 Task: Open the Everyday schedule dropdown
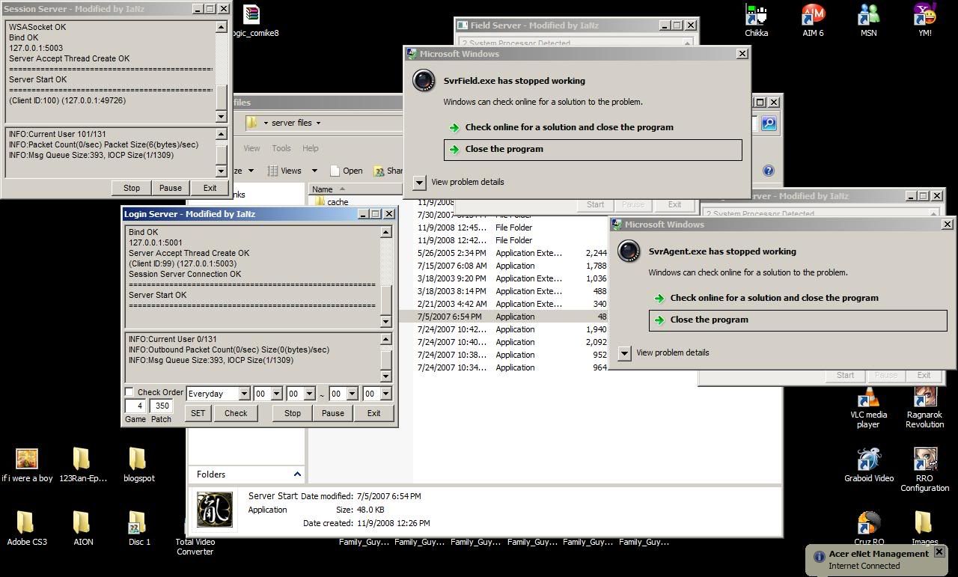tap(243, 394)
